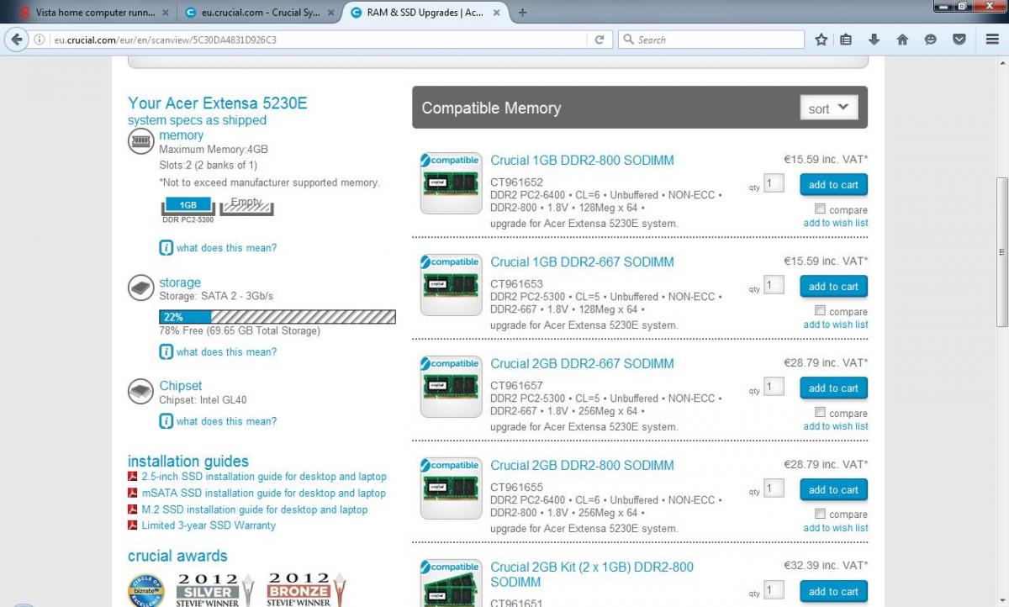Click PDF icon for 2.5-inch SSD guide
1009x607 pixels.
[x=133, y=477]
